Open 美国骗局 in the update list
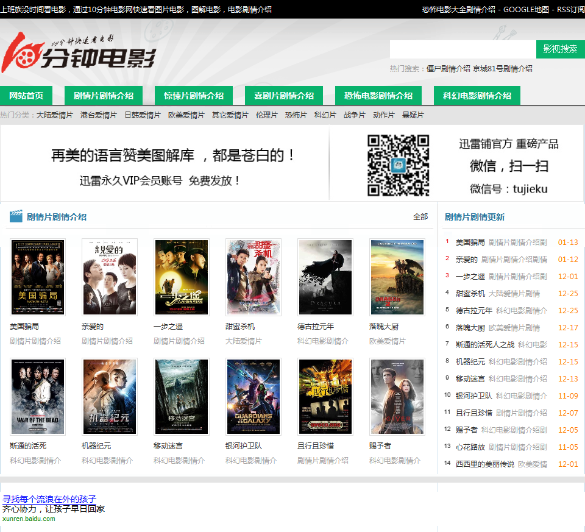585x532 pixels. [470, 243]
